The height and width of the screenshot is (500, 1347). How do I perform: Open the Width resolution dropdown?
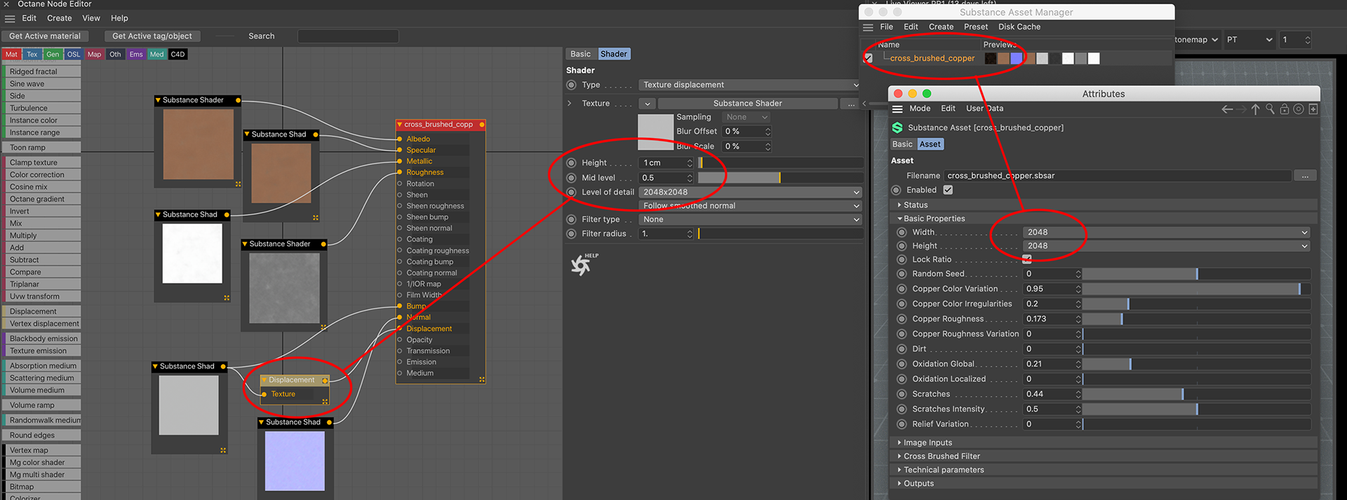point(1165,232)
